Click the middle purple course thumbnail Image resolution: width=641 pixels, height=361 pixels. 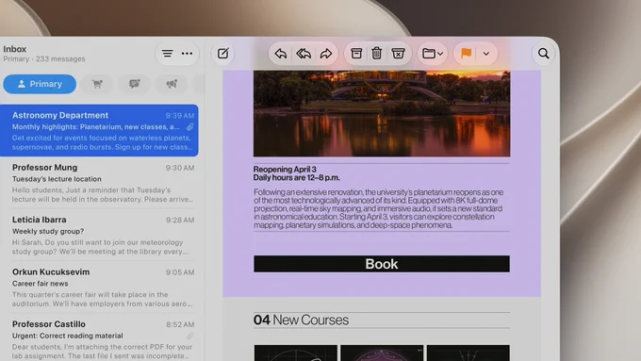382,353
